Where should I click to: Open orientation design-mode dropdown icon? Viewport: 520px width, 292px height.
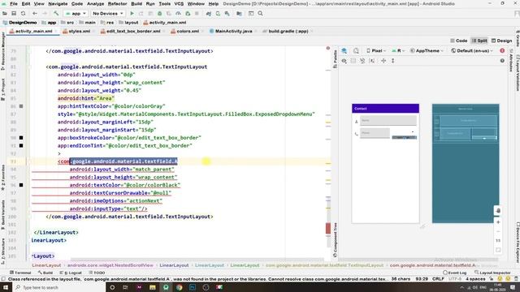[356, 50]
